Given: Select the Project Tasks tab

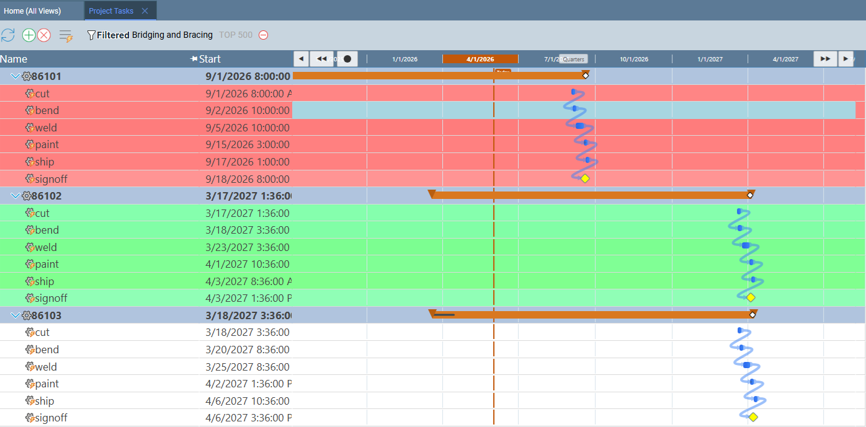Looking at the screenshot, I should point(111,11).
